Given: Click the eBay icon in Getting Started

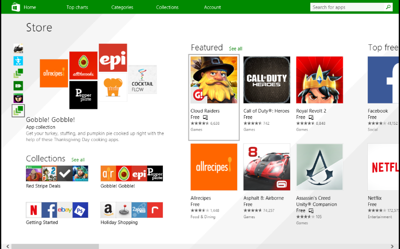Looking at the screenshot, I should click(65, 210).
